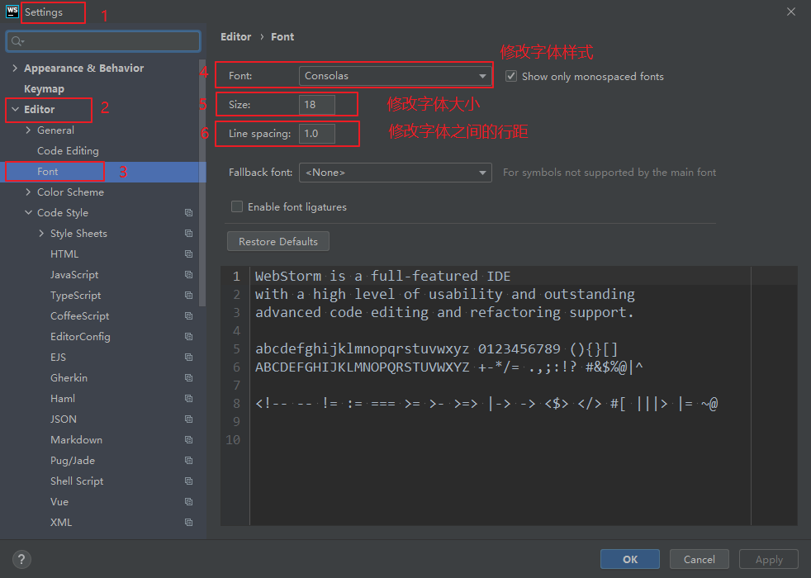Open Vue code style settings
Image resolution: width=811 pixels, height=578 pixels.
point(59,502)
